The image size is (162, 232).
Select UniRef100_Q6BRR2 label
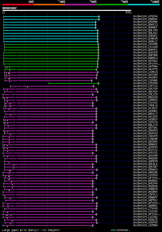click(x=145, y=206)
